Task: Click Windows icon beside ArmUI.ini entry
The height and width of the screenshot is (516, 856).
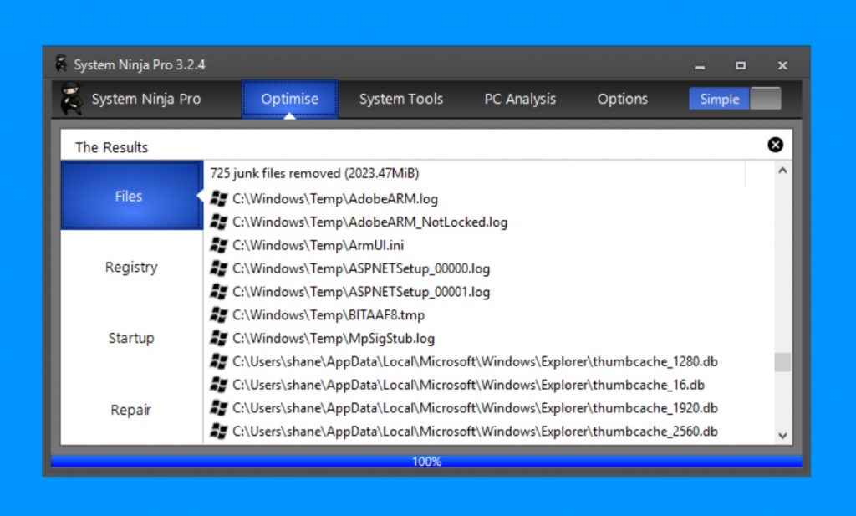Action: [x=219, y=246]
